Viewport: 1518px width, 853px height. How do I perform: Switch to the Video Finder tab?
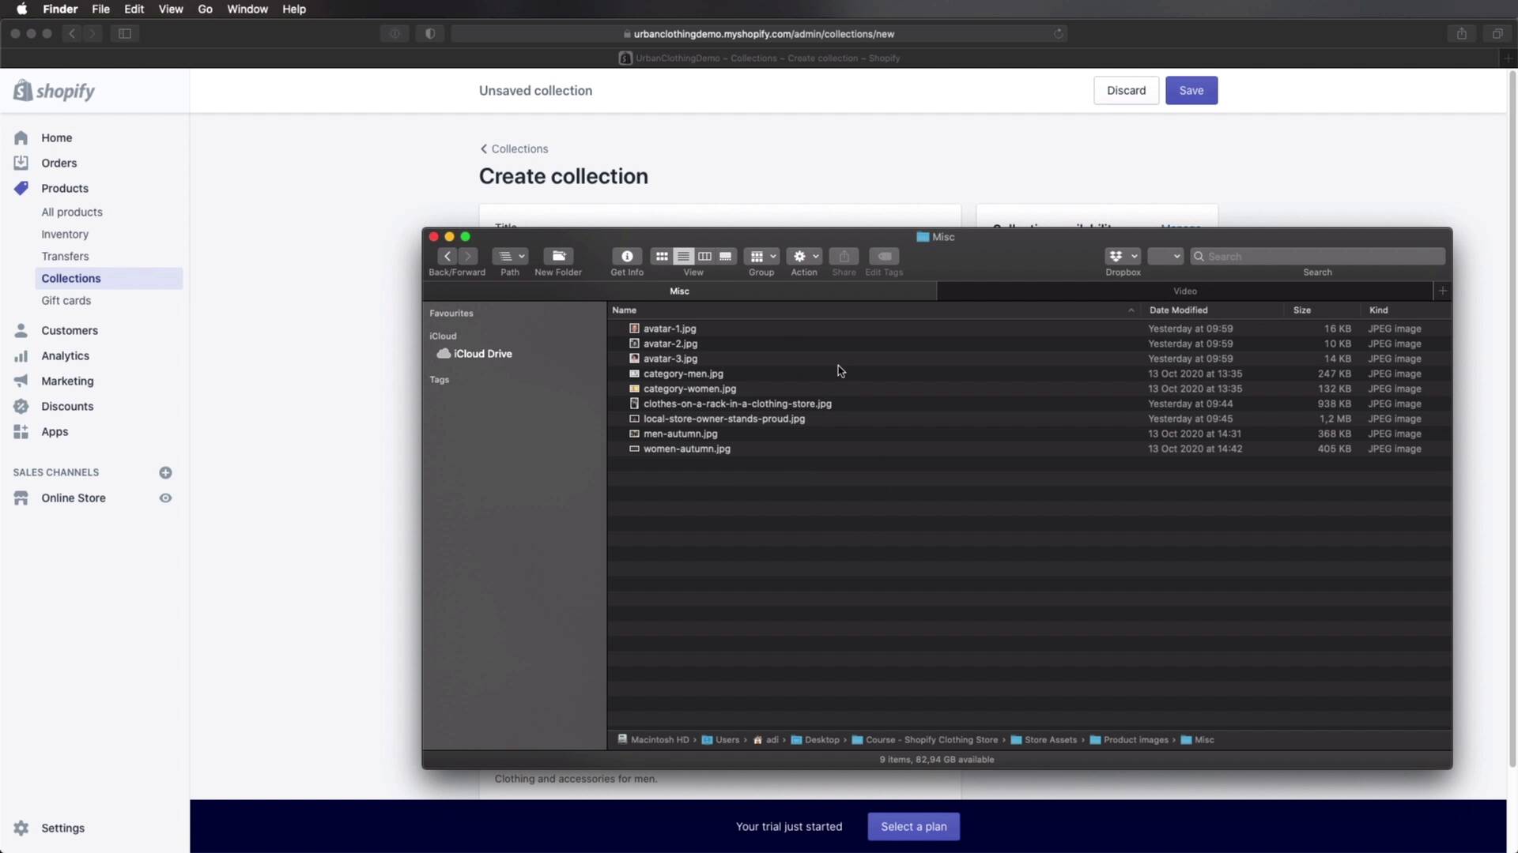pyautogui.click(x=1184, y=291)
